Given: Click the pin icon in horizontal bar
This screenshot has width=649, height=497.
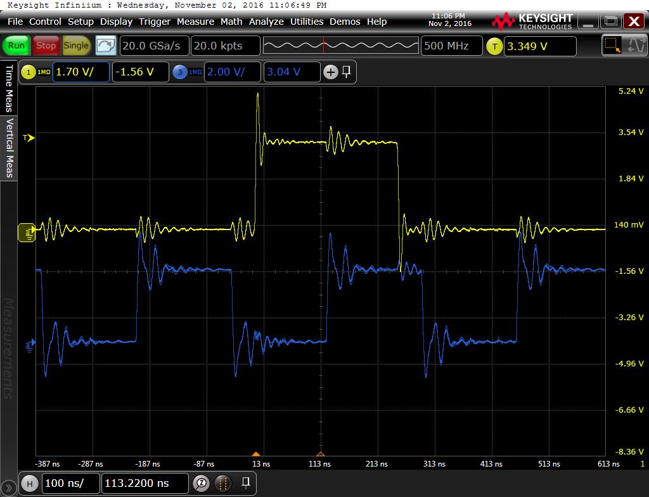Looking at the screenshot, I should pyautogui.click(x=245, y=482).
